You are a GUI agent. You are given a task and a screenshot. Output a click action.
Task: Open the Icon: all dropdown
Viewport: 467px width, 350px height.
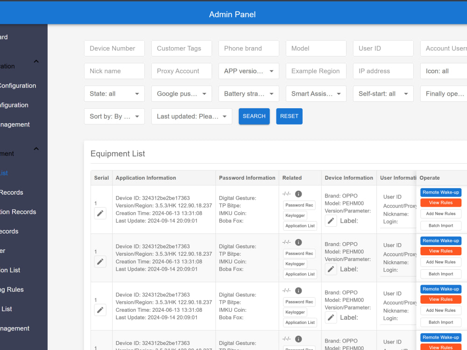[x=444, y=71]
